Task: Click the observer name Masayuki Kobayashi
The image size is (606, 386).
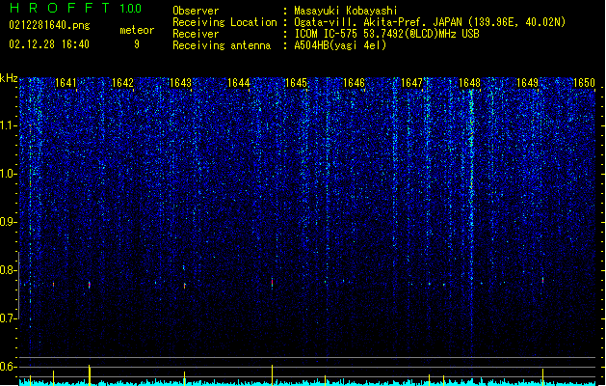Action: [346, 11]
